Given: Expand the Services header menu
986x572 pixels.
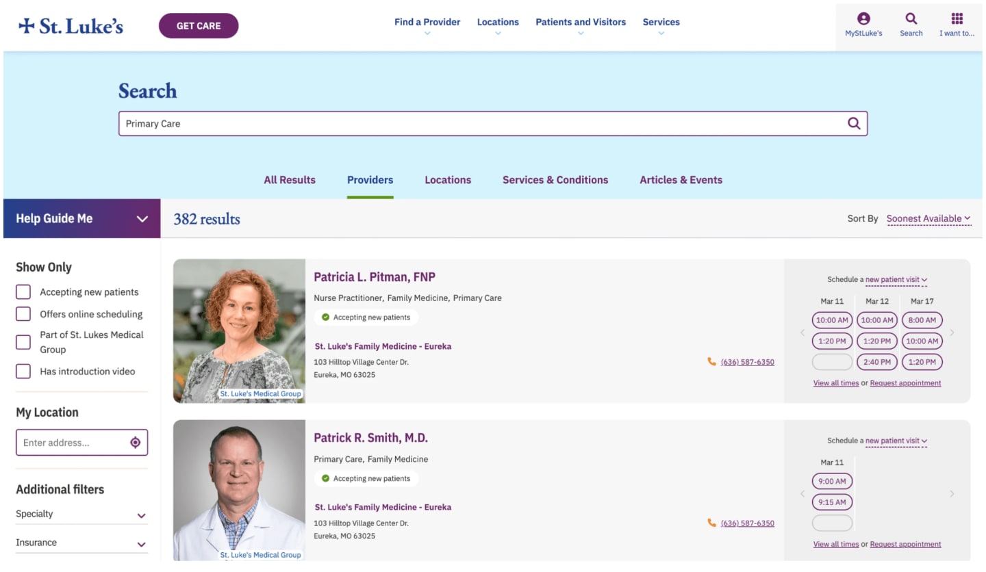Looking at the screenshot, I should [x=661, y=25].
